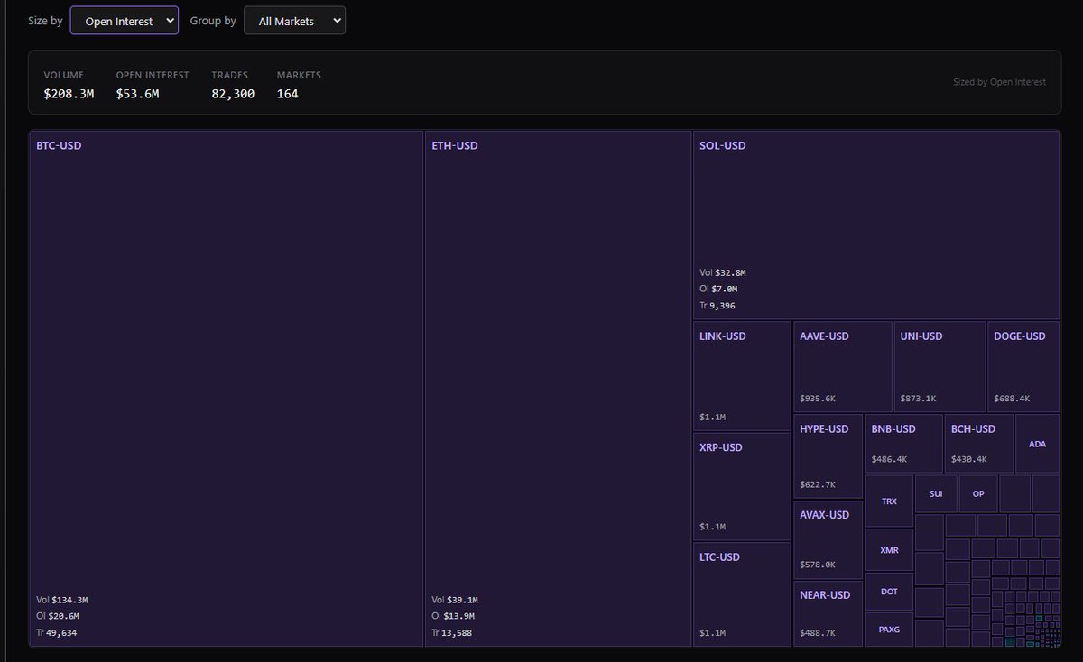Click the 'Sized by Open Interest' label
Screen dimensions: 1083x662
pos(999,82)
